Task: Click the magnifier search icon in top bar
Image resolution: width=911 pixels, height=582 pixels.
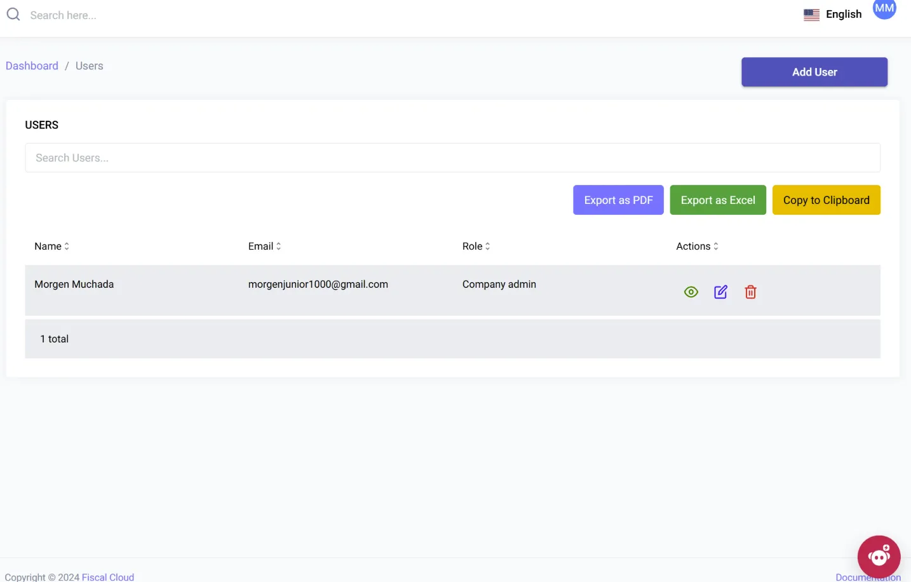Action: pyautogui.click(x=13, y=14)
